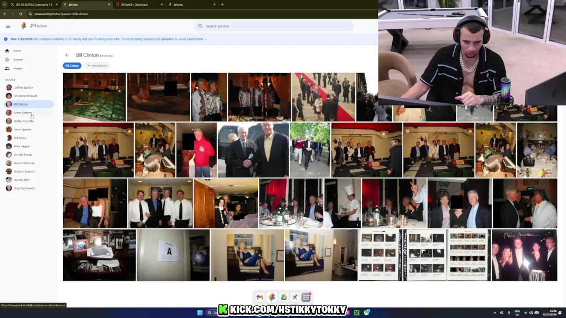This screenshot has height=318, width=566.
Task: Select Woody Allen in People list
Action: [28, 180]
